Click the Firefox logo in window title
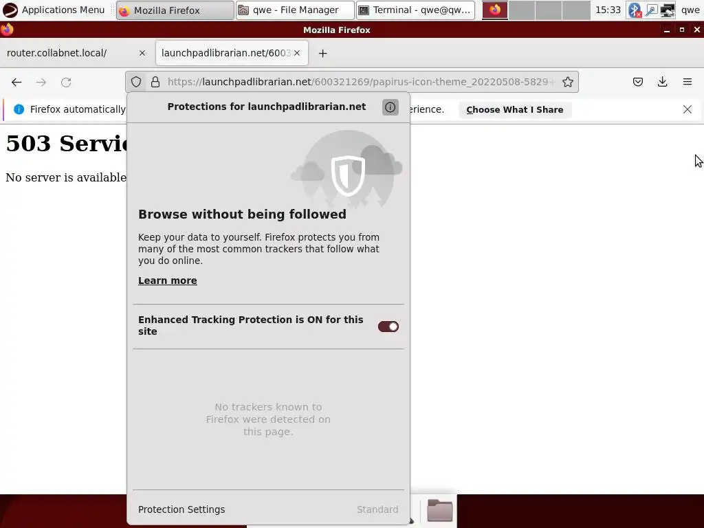Screen dimensions: 704x528 (7, 30)
